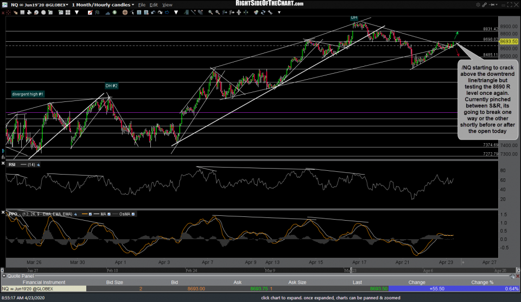Image resolution: width=521 pixels, height=302 pixels.
Task: Open the pushpin dropdown arrow in title bar
Action: pyautogui.click(x=497, y=5)
